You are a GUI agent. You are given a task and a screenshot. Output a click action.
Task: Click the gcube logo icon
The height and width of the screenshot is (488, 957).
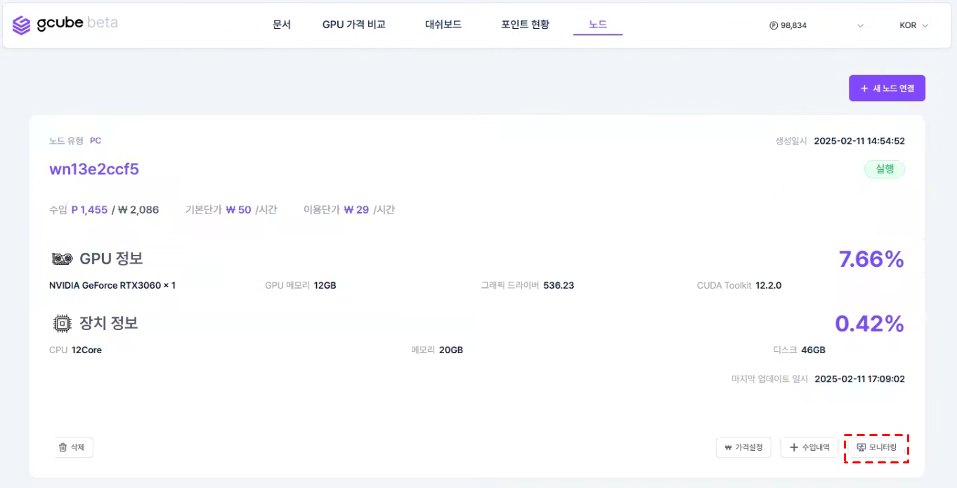click(22, 25)
